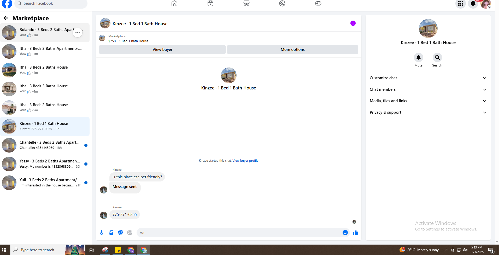Expand the Chat members section

[x=428, y=89]
